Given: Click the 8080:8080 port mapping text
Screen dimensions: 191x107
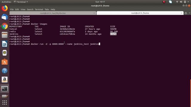Looking at the screenshot, I should pos(58,44).
